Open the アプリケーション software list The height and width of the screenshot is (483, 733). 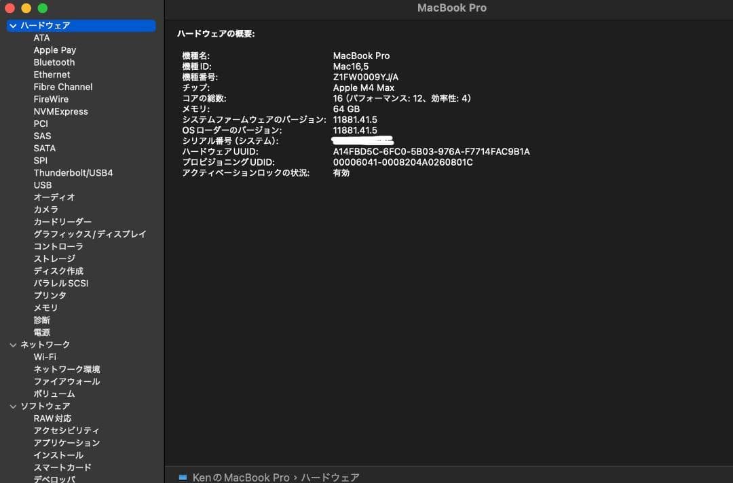point(67,442)
